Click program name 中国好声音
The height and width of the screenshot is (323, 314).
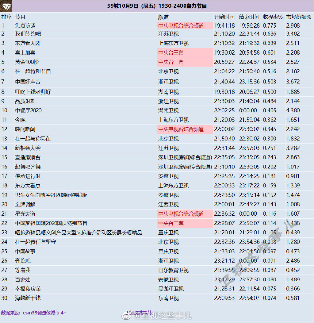(x=28, y=82)
